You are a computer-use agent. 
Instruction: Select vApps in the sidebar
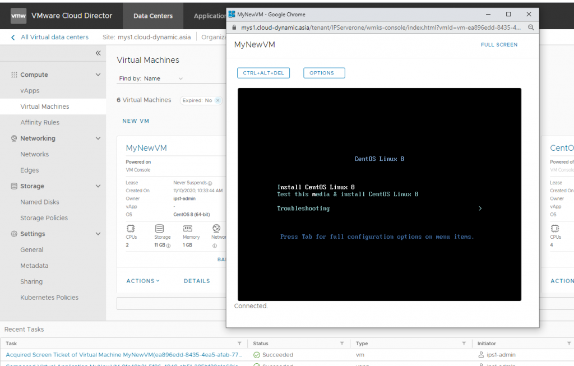click(30, 91)
